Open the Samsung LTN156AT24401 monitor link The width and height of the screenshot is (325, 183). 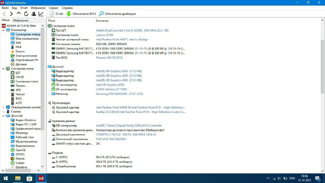[119, 94]
